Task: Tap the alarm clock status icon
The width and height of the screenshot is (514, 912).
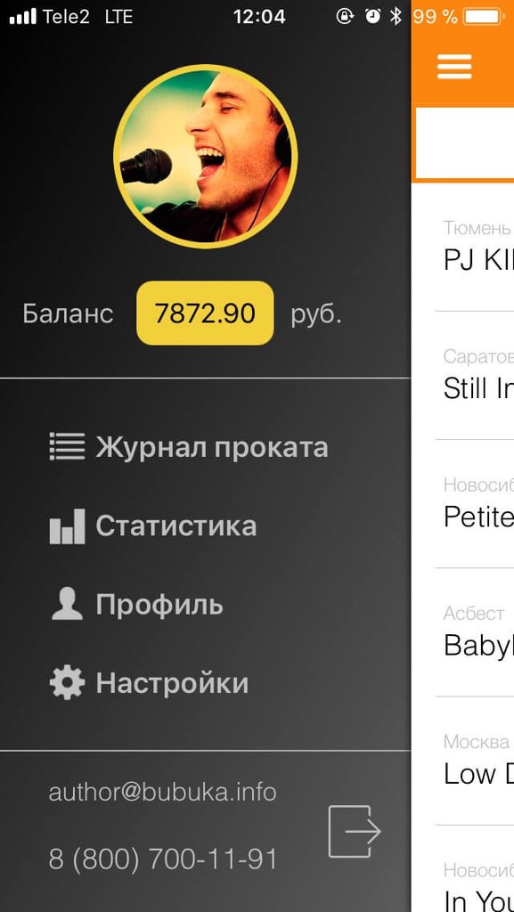Action: point(372,16)
